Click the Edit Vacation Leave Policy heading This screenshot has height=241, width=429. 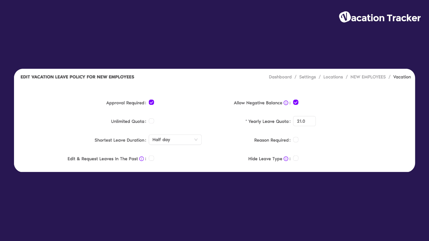[77, 77]
